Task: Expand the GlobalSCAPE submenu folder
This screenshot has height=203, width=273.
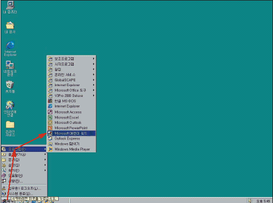Action: 72,80
